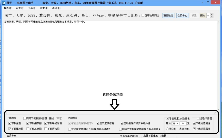Open the 工具(T) menu
222x138 pixels.
click(32, 8)
